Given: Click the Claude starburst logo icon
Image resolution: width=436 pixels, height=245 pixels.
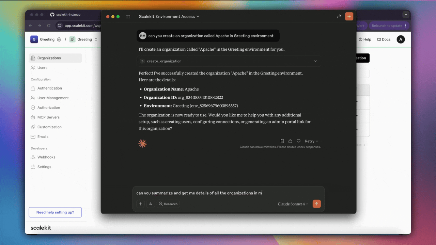Looking at the screenshot, I should point(143,144).
